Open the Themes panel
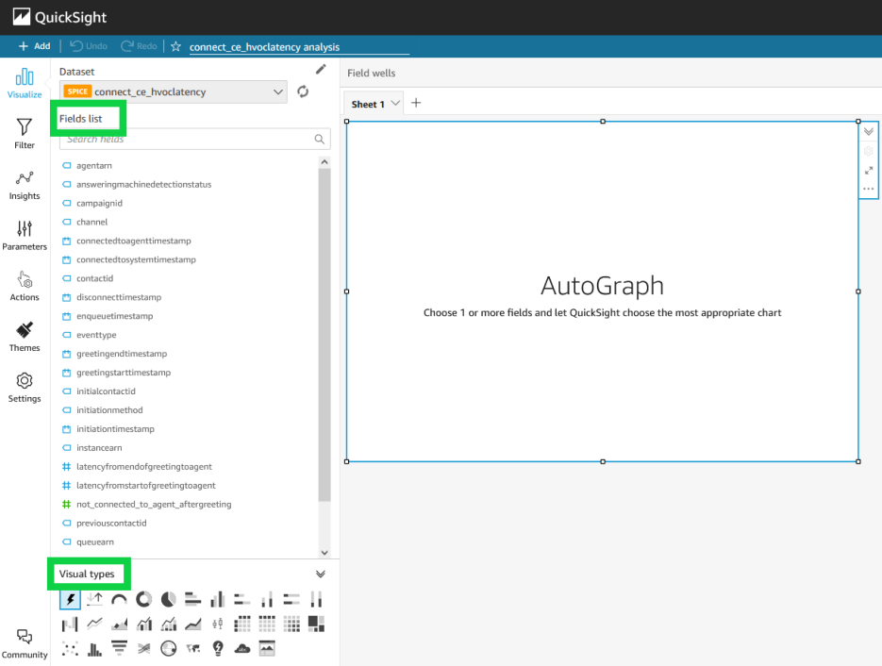The width and height of the screenshot is (882, 666). pyautogui.click(x=24, y=335)
